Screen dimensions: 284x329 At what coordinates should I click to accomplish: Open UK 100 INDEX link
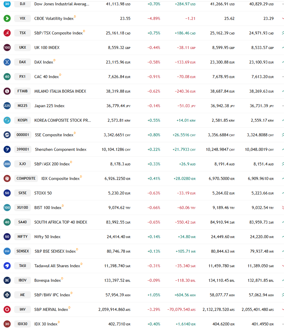tap(47, 48)
